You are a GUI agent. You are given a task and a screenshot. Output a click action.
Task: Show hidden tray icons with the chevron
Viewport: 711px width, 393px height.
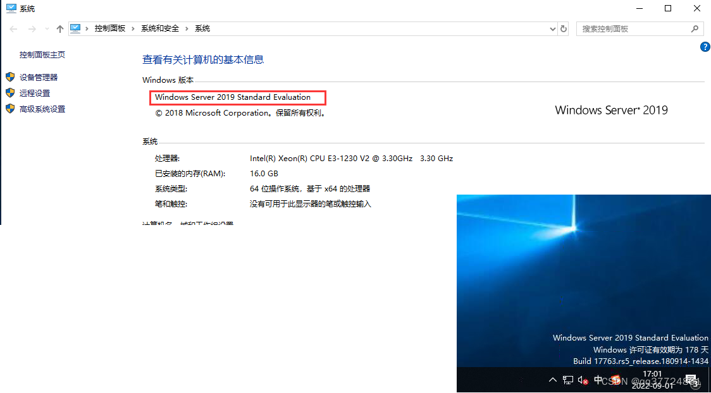tap(553, 380)
